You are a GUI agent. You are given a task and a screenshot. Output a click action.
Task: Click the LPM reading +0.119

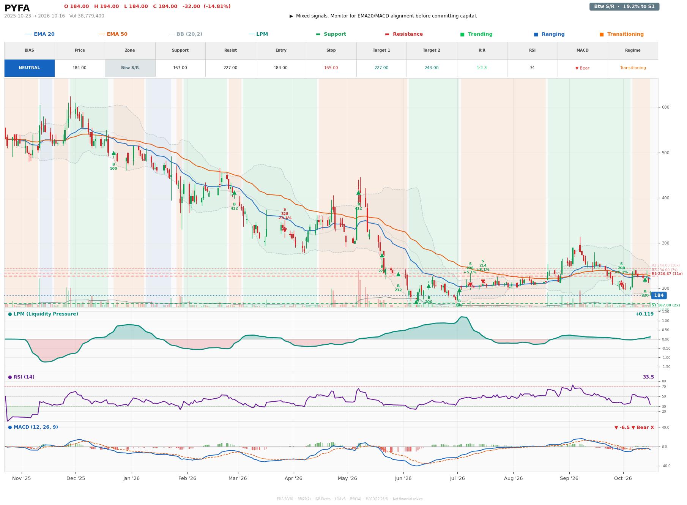pos(644,314)
